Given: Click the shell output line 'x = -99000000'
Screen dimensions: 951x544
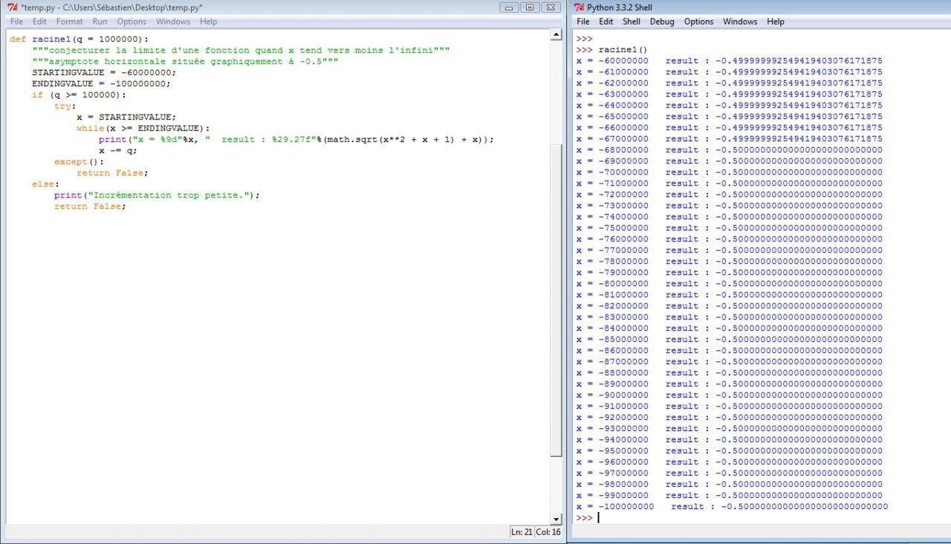Looking at the screenshot, I should point(729,496).
